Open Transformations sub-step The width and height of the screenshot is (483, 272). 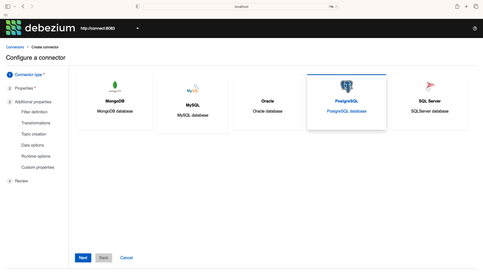point(36,123)
